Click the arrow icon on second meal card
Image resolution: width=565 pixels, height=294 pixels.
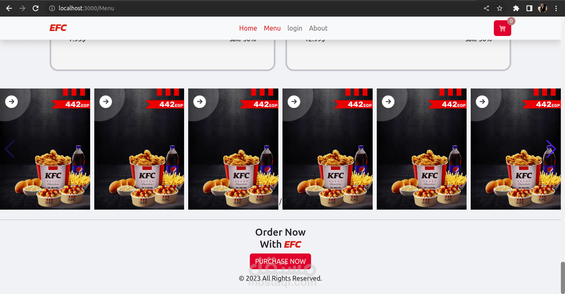coord(106,101)
